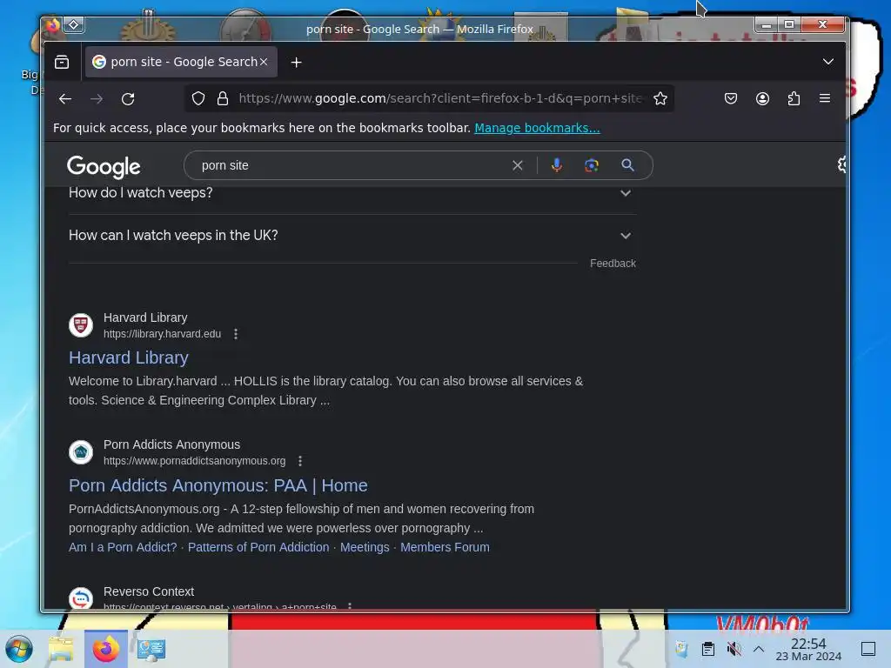The image size is (891, 668).
Task: Search by image with Google Lens
Action: [x=592, y=165]
